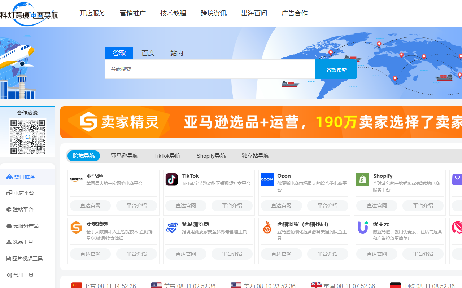Open the 营销推广 menu

pos(133,13)
